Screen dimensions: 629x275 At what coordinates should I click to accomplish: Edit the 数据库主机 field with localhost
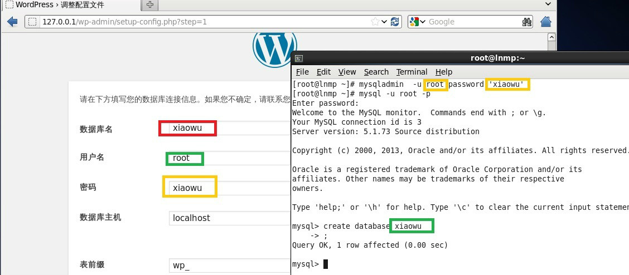(x=229, y=218)
